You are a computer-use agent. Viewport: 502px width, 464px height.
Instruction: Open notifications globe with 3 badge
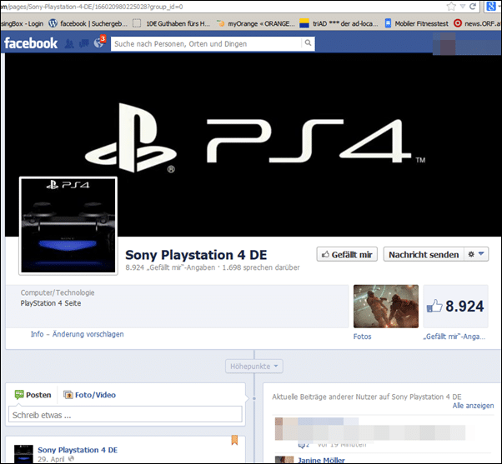(99, 42)
